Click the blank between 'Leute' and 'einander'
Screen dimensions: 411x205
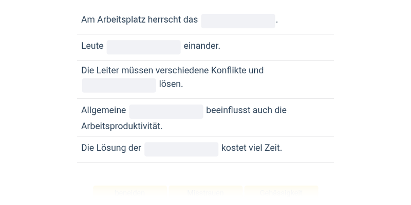point(143,47)
